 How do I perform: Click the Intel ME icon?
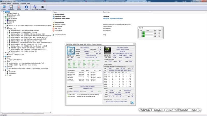click(x=8, y=22)
